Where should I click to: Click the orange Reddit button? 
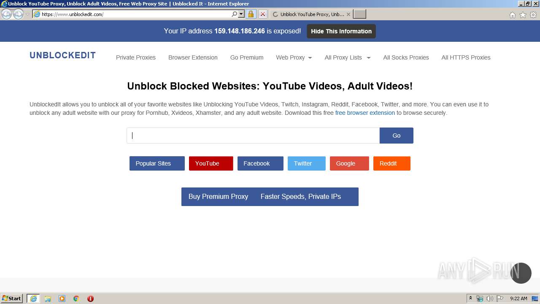tap(392, 163)
